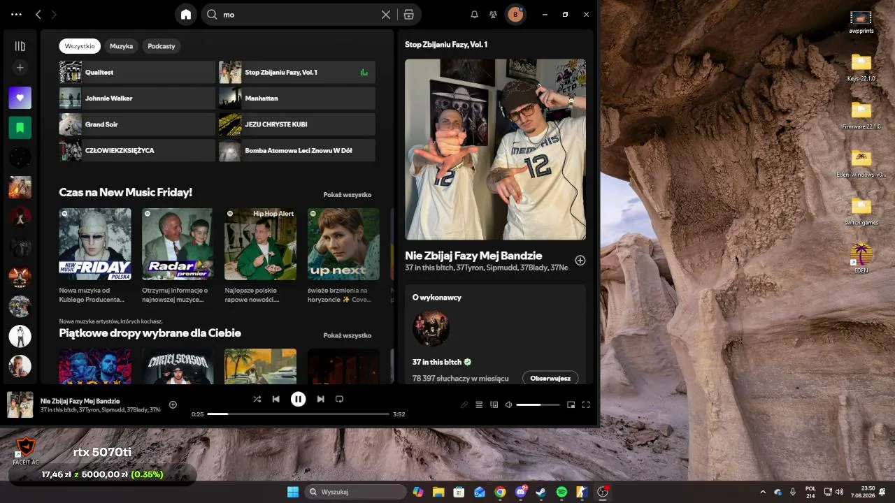Open the lyrics microphone icon
895x503 pixels.
pos(464,404)
